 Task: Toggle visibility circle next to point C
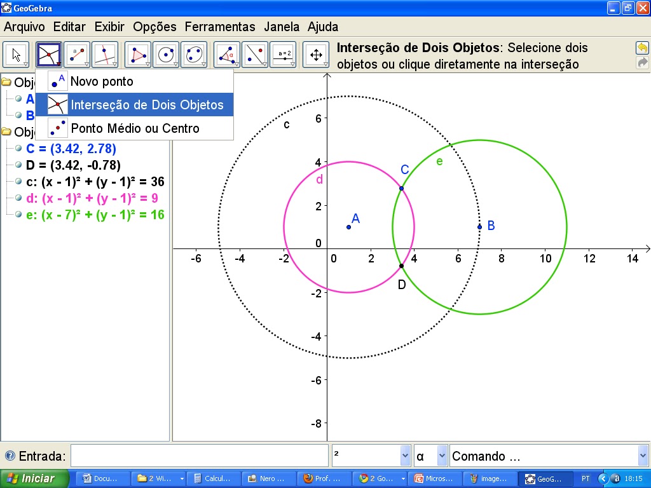[18, 148]
